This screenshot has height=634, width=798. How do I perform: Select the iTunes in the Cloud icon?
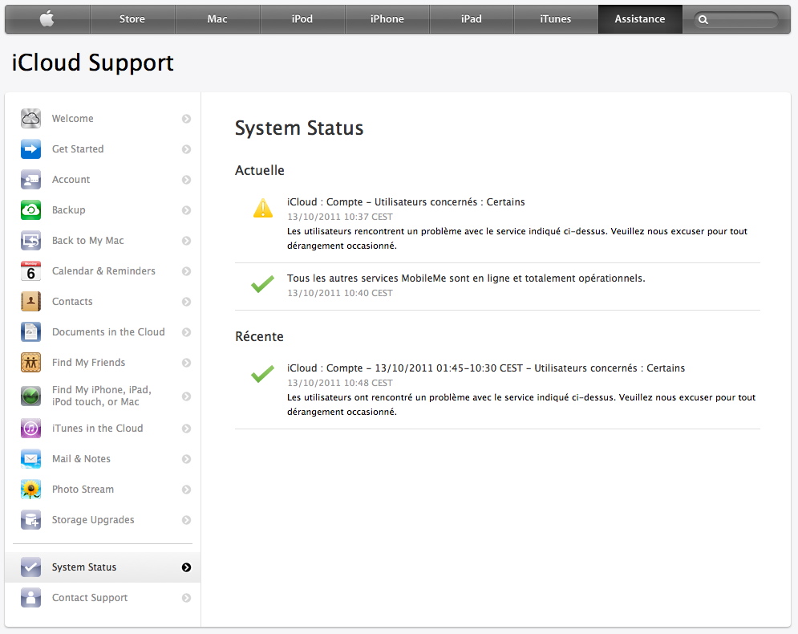[x=30, y=429]
